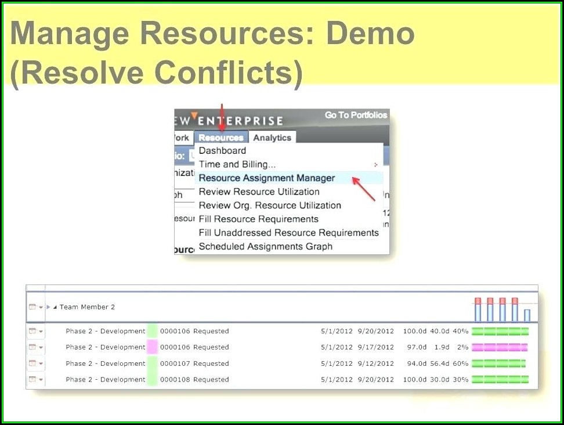Switch to the Analytics tab

tap(272, 138)
